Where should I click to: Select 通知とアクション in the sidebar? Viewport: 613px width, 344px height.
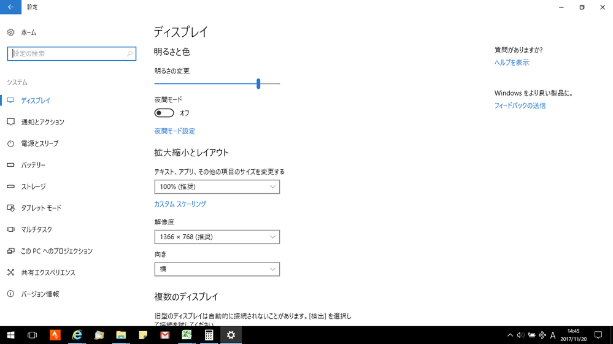[x=42, y=122]
